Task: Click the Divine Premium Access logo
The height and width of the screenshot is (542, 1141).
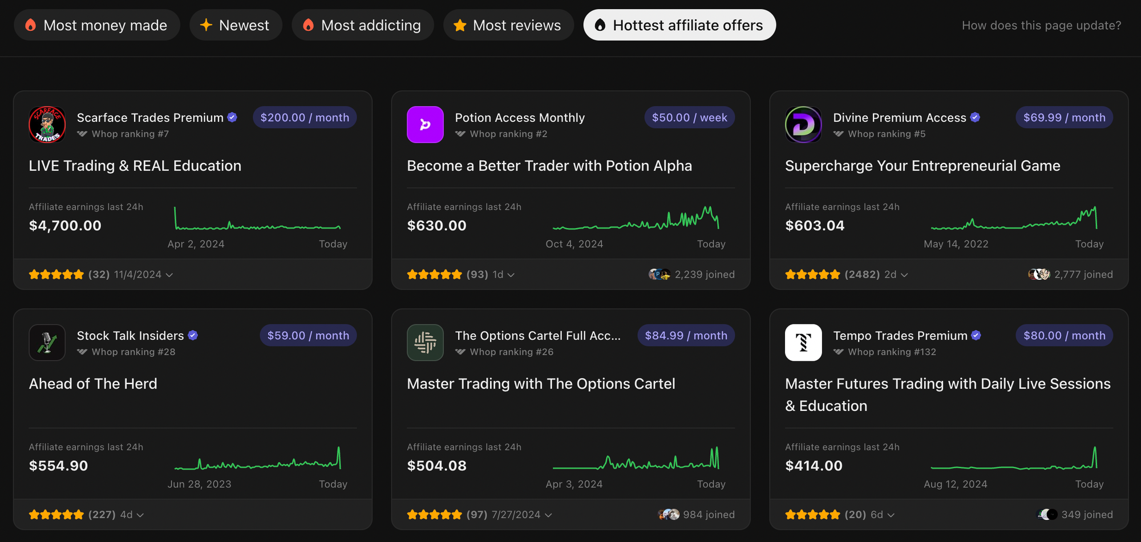Action: [803, 125]
